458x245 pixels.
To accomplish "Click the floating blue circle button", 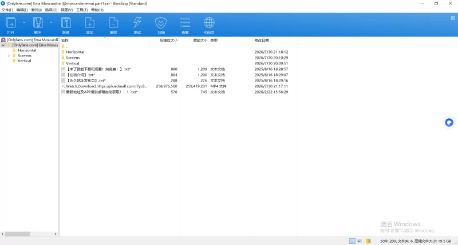I will point(449,122).
